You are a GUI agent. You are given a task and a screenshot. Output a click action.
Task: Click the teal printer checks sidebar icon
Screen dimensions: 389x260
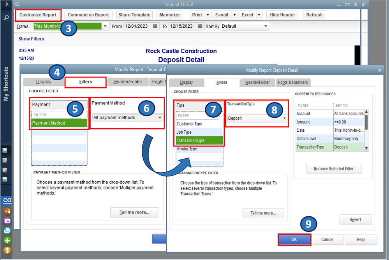pos(7,231)
